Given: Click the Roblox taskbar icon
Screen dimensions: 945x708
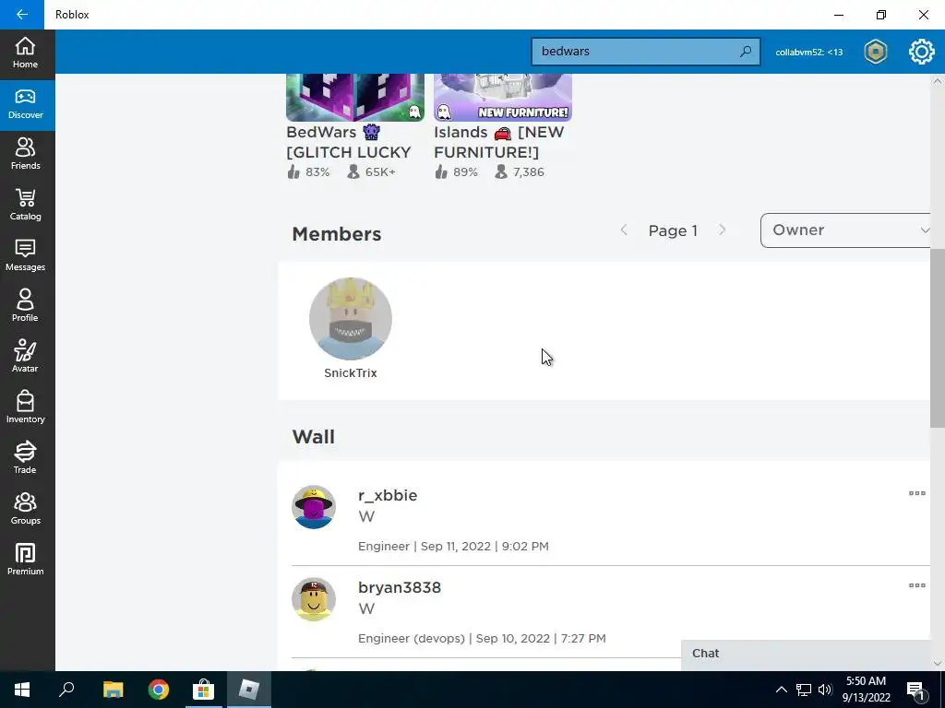Looking at the screenshot, I should click(249, 690).
